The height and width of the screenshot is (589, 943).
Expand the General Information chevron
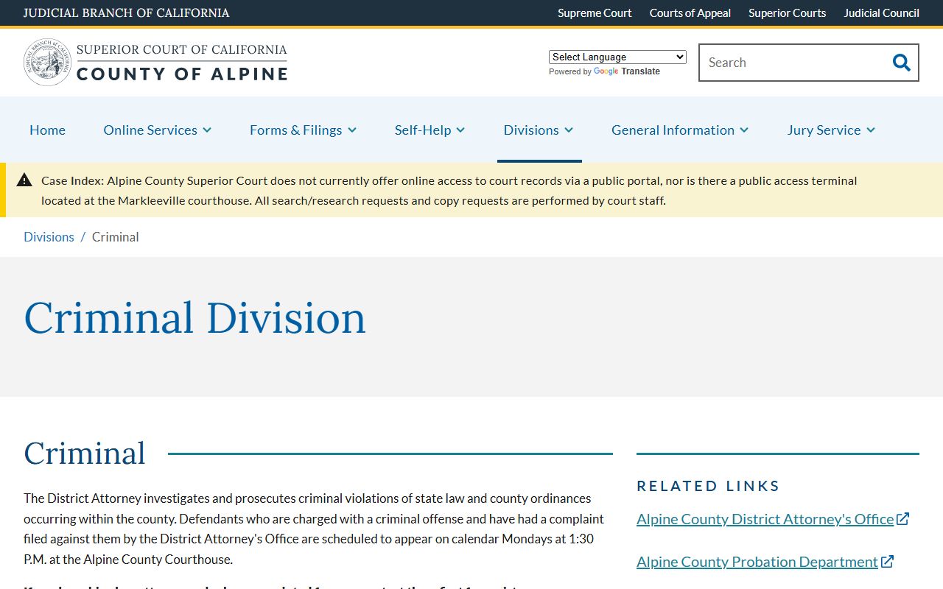pyautogui.click(x=744, y=130)
